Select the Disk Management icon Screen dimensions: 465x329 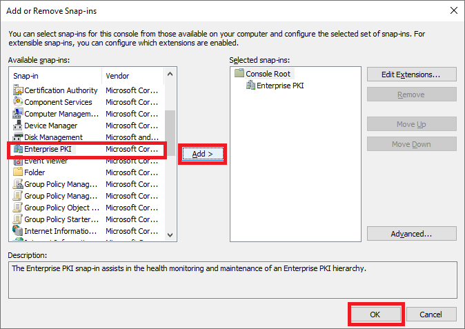click(18, 137)
